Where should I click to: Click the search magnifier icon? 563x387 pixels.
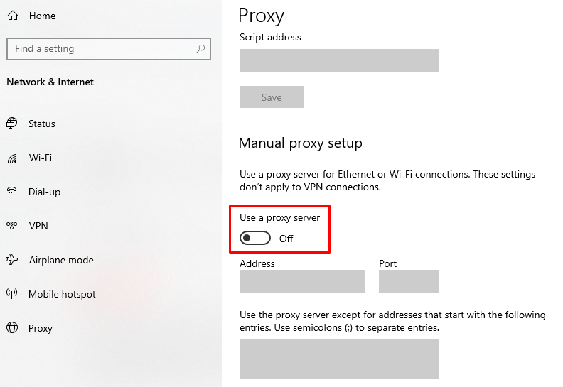pyautogui.click(x=201, y=49)
